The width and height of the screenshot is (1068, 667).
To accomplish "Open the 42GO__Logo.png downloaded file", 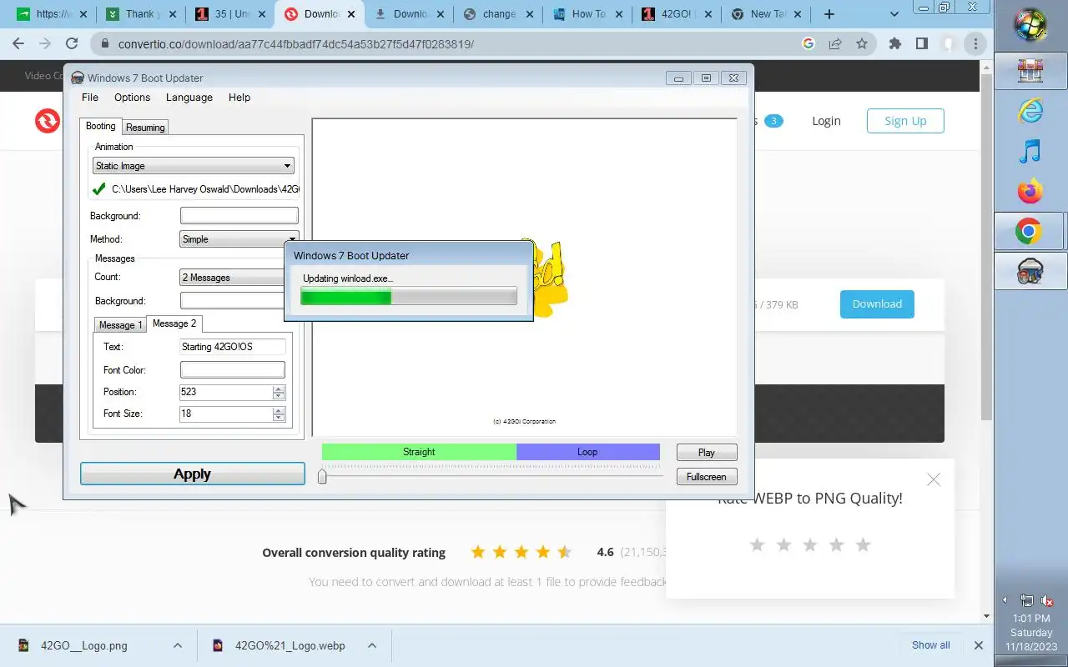I will (x=83, y=645).
